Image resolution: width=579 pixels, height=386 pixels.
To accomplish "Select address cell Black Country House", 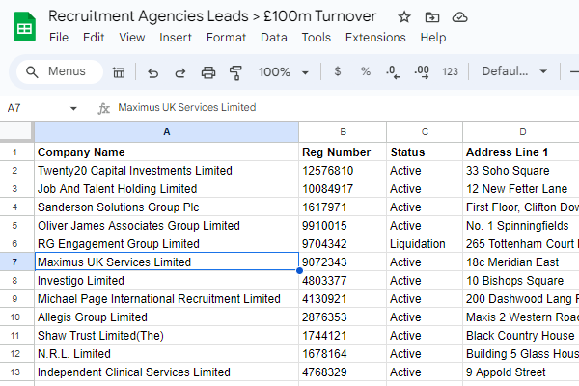I will tap(521, 336).
